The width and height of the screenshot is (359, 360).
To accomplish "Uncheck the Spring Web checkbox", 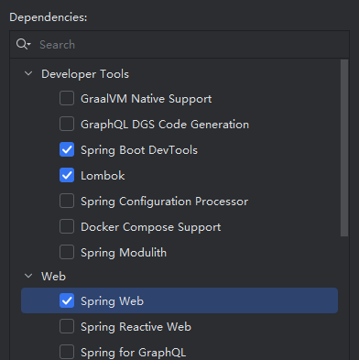I will (67, 300).
